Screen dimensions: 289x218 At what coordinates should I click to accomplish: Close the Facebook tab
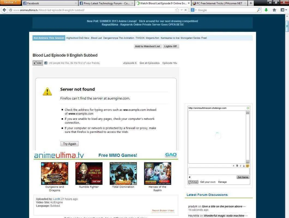pyautogui.click(x=76, y=3)
